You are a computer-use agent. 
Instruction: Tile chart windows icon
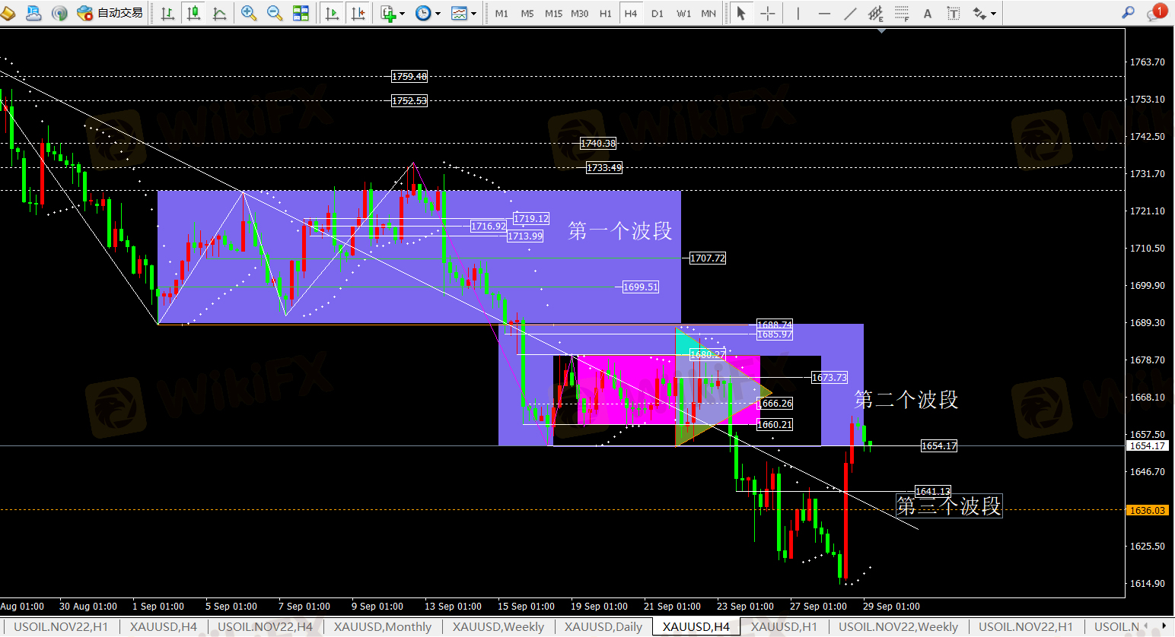click(x=301, y=13)
